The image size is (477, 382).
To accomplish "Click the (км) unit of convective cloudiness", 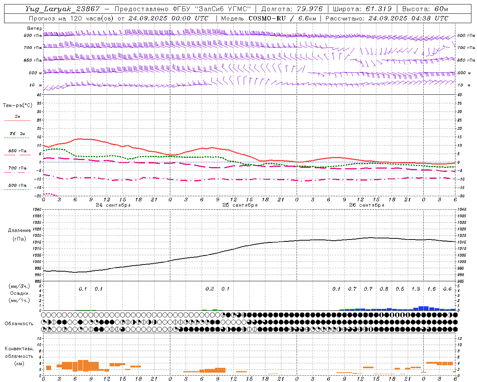I will coord(19,363).
